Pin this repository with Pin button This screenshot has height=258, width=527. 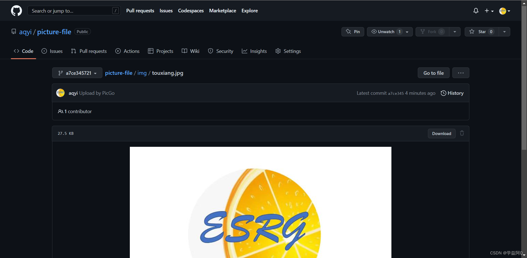pyautogui.click(x=353, y=32)
